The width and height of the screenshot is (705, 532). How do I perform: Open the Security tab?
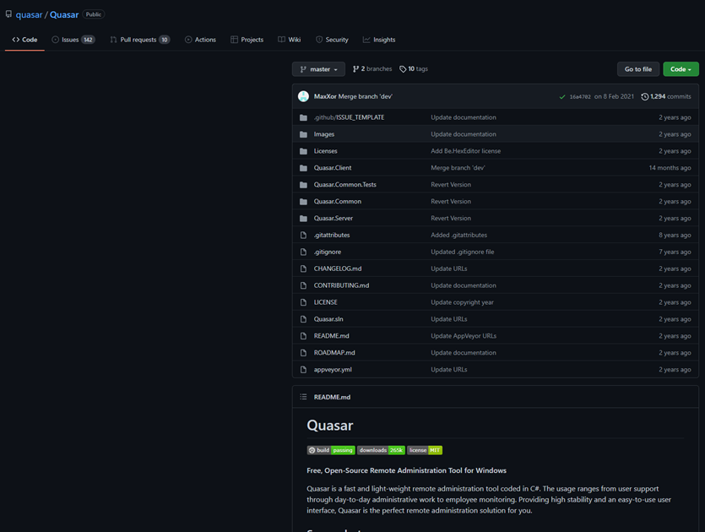pyautogui.click(x=332, y=40)
